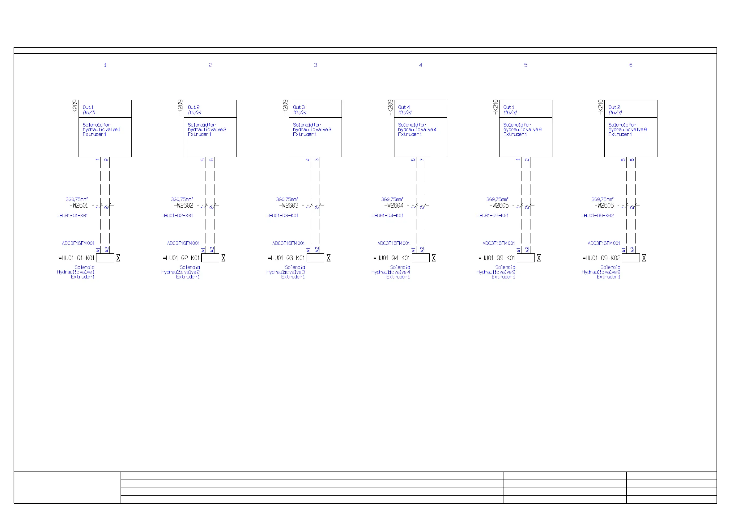Screen dimensions: 736x521
Task: Open the (16/2) cross-reference under Out 3
Action: point(300,113)
